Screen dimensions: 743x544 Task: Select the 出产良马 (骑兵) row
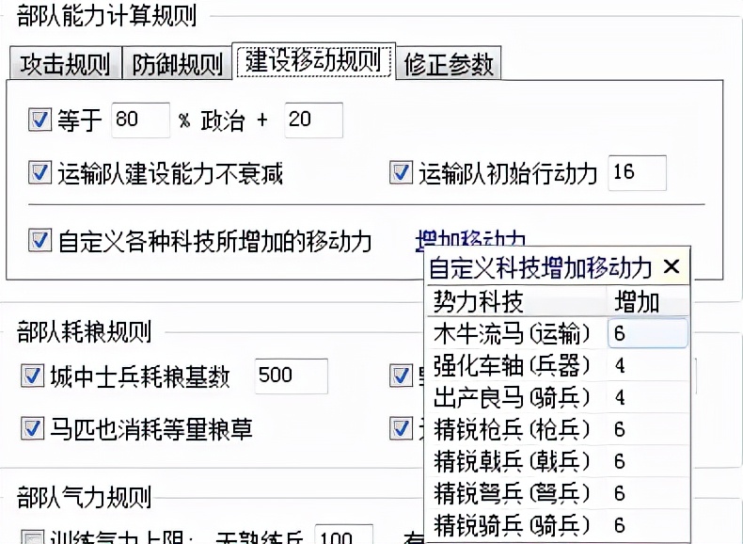coord(559,397)
